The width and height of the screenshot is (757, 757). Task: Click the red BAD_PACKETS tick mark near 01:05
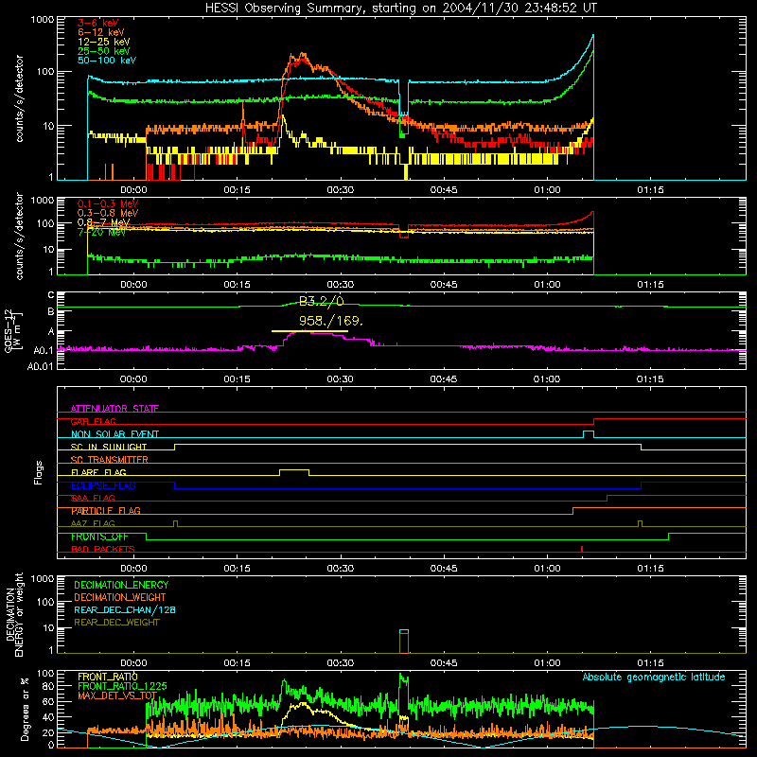(x=582, y=549)
